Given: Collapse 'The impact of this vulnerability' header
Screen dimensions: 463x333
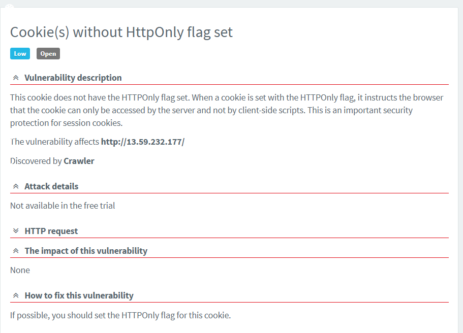Looking at the screenshot, I should [x=86, y=251].
